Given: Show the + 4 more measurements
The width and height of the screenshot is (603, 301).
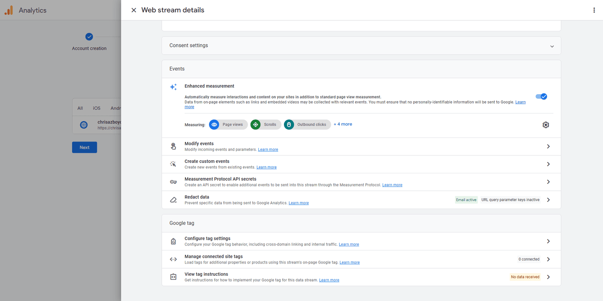Looking at the screenshot, I should point(343,124).
